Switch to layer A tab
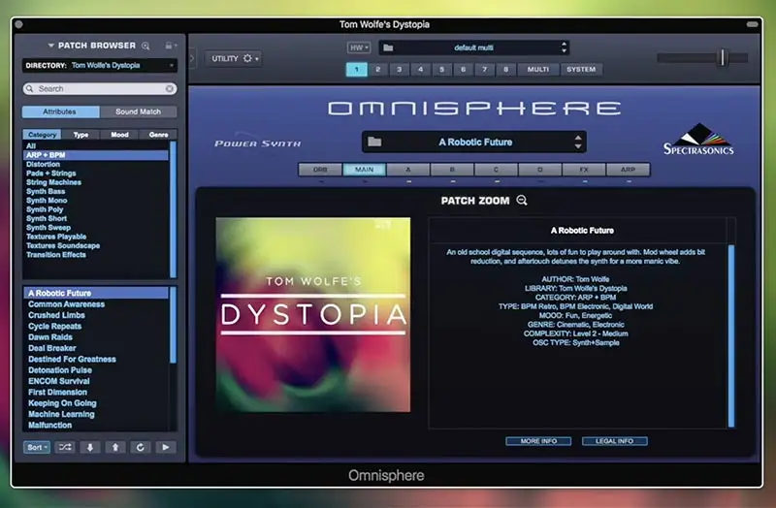 click(x=408, y=170)
